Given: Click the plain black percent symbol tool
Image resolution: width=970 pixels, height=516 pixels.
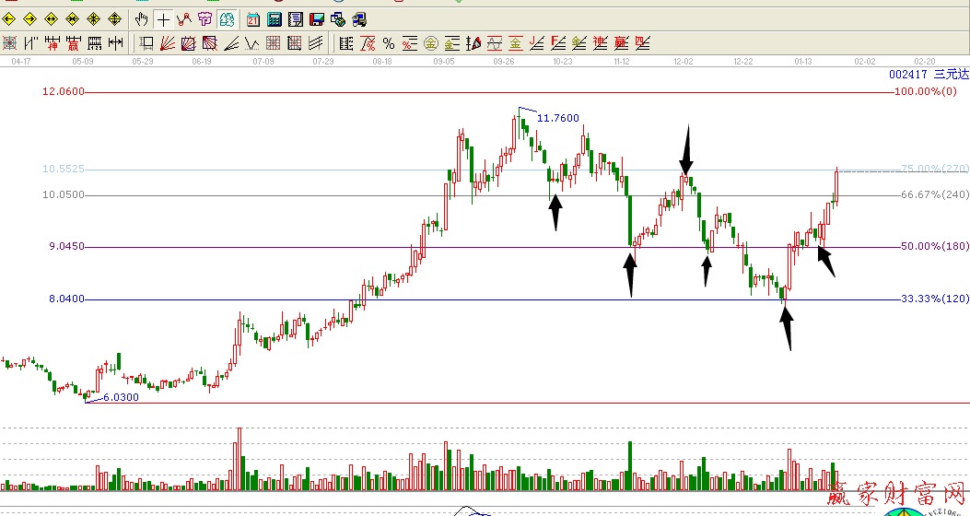Looking at the screenshot, I should [x=388, y=42].
